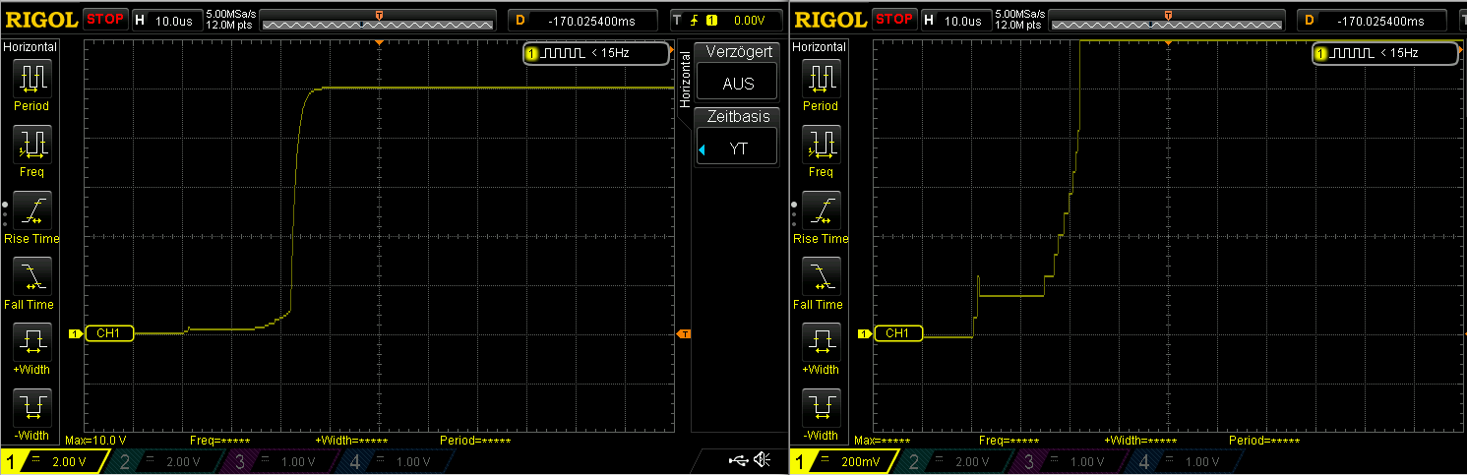Toggle Verzögert AUS delayed sweep setting
This screenshot has width=1467, height=475.
coord(738,84)
